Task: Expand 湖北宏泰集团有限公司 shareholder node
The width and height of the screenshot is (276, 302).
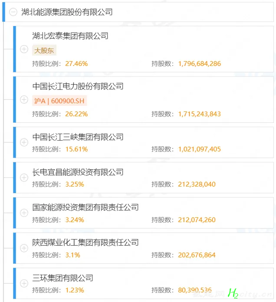Action: click(24, 49)
